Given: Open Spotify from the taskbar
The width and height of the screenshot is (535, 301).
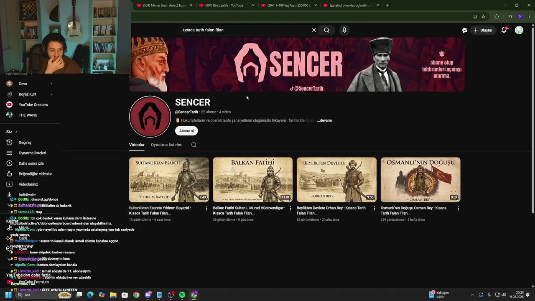Looking at the screenshot, I should coord(182,295).
